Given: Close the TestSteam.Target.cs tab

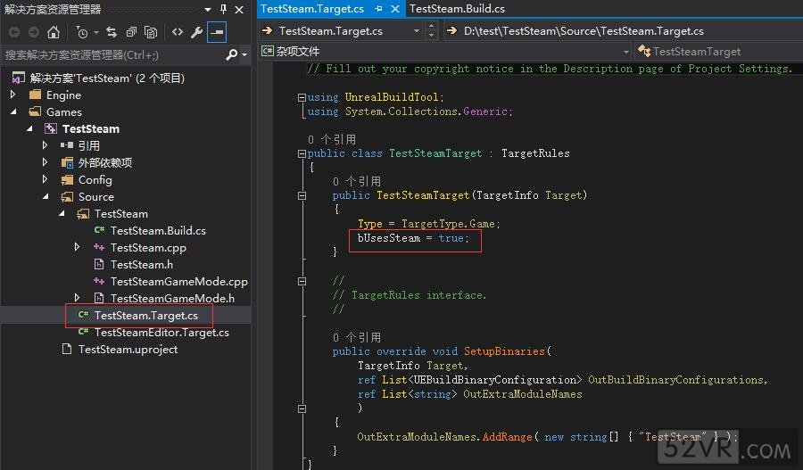Looking at the screenshot, I should tap(395, 9).
